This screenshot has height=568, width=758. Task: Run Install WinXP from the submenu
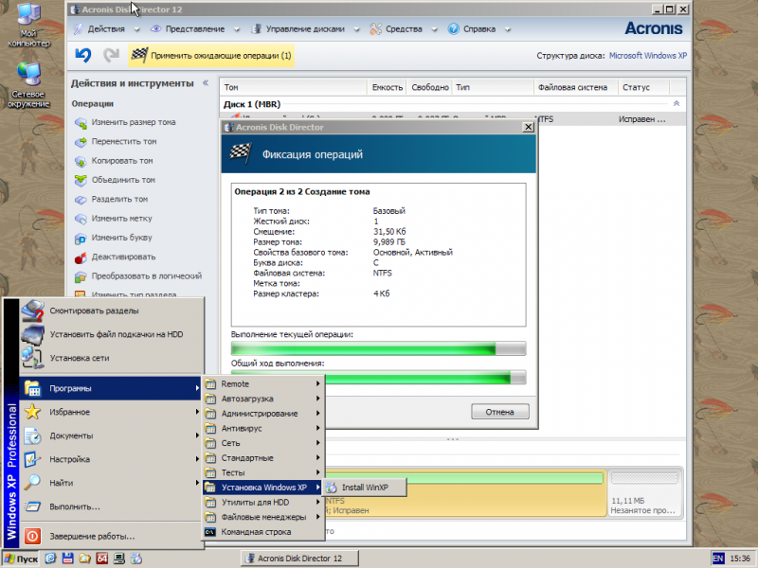365,488
